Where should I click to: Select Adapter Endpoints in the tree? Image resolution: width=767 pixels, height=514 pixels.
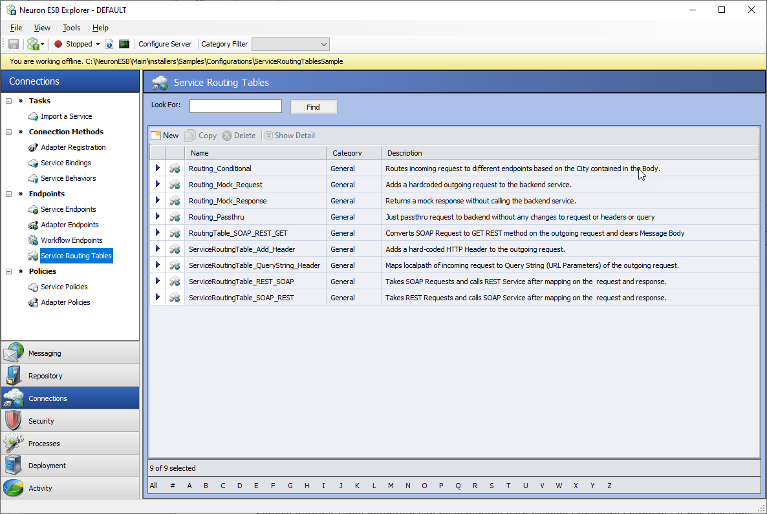[x=70, y=225]
